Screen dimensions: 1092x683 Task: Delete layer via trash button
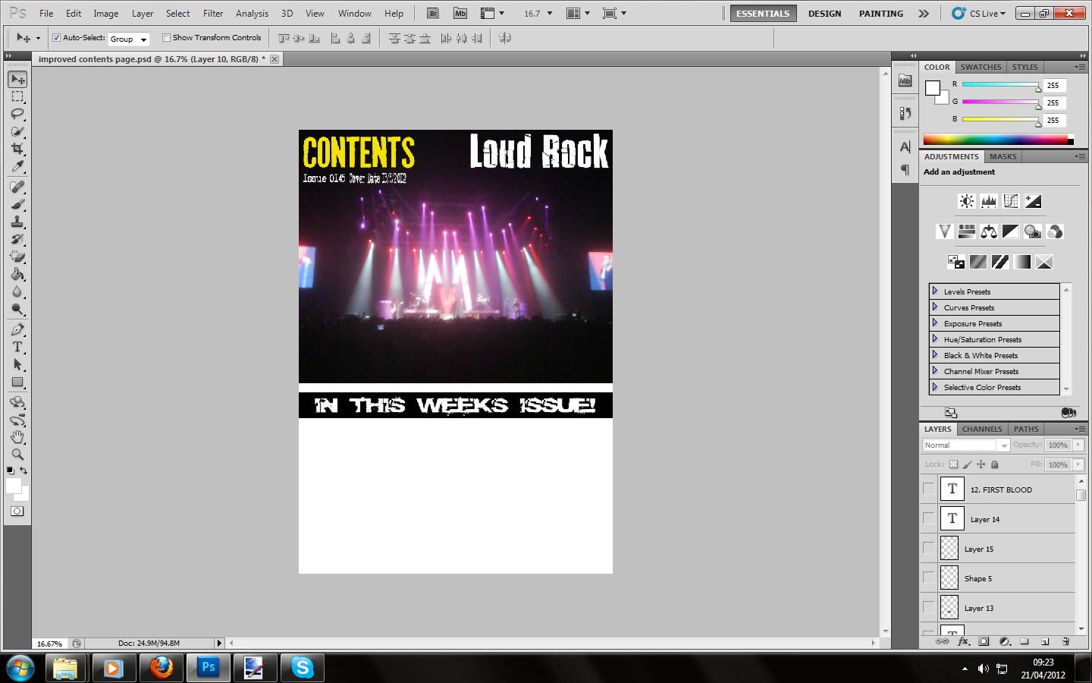(x=1065, y=641)
